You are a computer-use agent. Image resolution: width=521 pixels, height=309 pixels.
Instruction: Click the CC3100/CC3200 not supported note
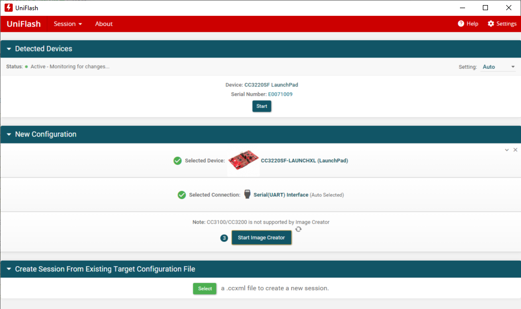tap(261, 222)
